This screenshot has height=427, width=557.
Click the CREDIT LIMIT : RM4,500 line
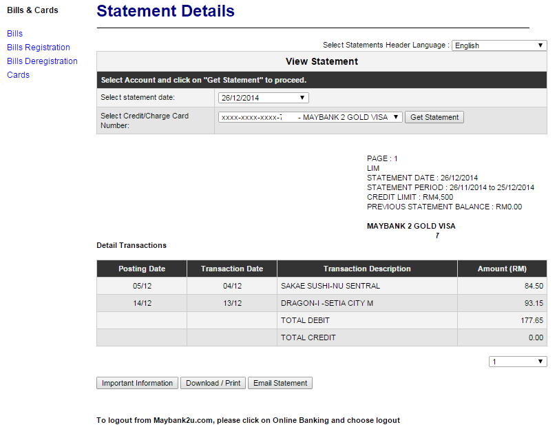(410, 197)
